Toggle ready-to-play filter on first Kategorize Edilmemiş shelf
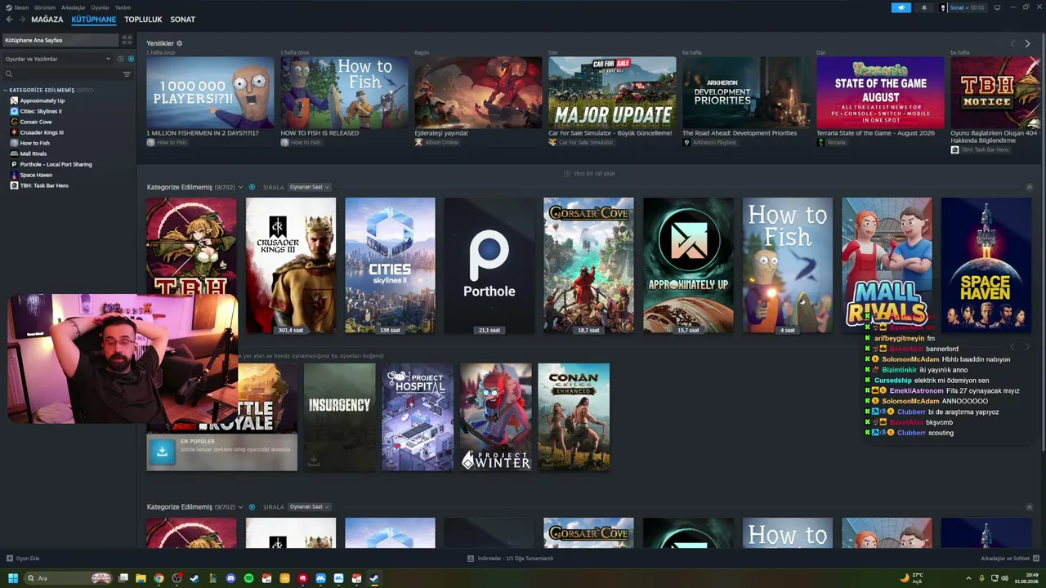Screen dimensions: 1046x588 252,187
